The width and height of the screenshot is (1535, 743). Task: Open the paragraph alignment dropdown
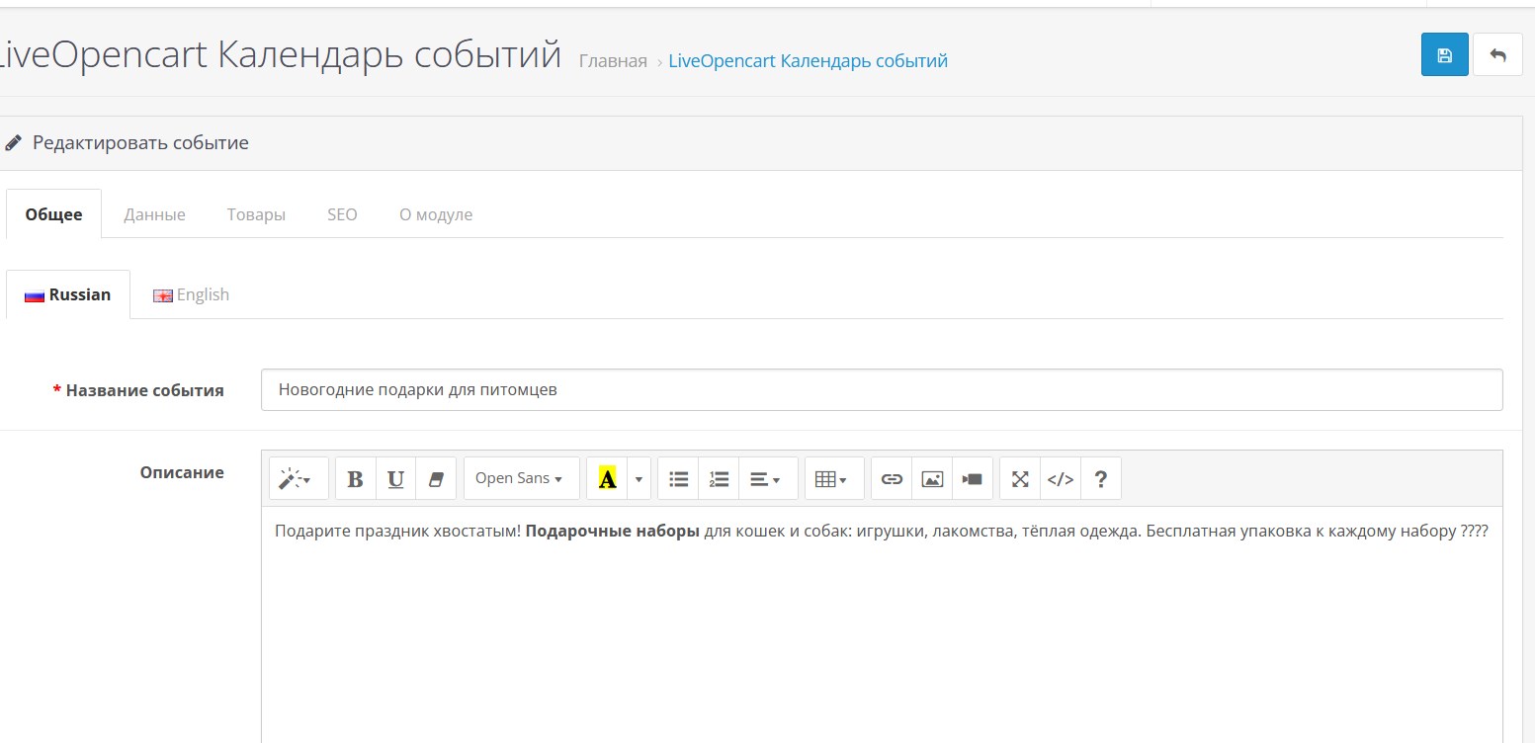[765, 479]
